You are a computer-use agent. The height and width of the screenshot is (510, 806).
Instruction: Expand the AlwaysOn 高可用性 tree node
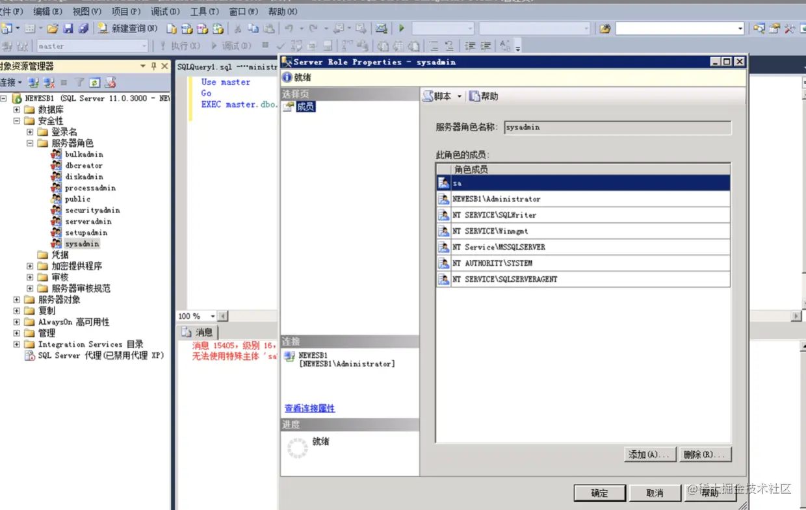17,322
